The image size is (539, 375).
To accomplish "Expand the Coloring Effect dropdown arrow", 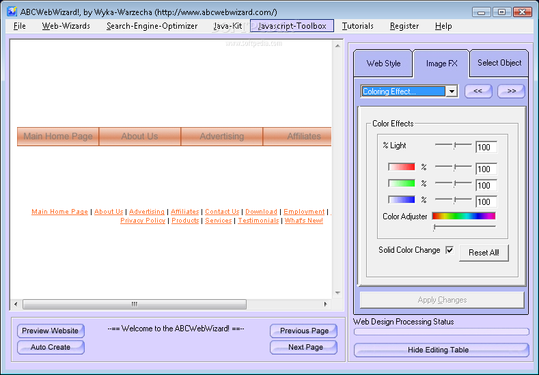I will (x=452, y=92).
